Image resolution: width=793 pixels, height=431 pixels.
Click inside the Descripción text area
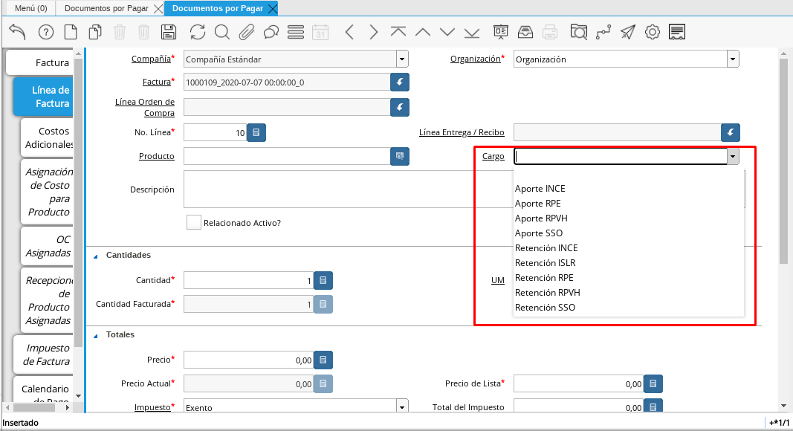click(334, 189)
